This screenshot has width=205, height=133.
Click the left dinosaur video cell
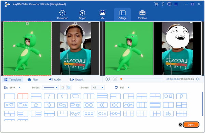pyautogui.click(x=27, y=48)
